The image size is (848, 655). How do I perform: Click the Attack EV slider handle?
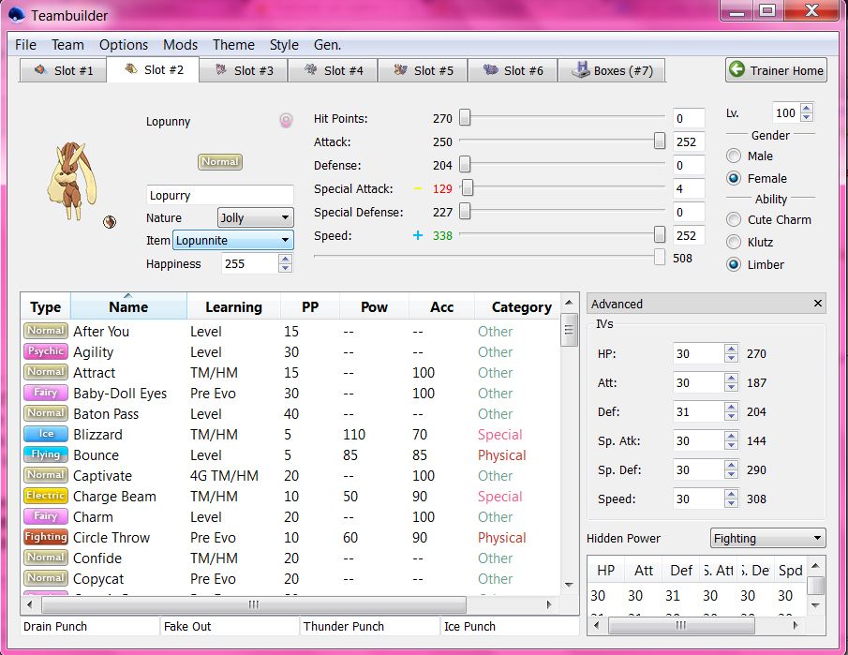pyautogui.click(x=660, y=141)
